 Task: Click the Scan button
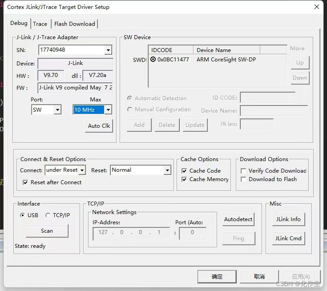(x=47, y=231)
